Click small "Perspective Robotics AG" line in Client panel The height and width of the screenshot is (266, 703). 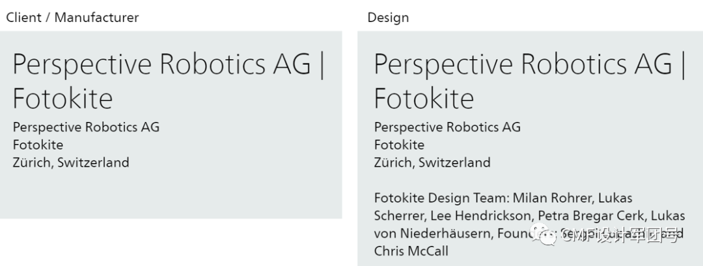click(86, 127)
